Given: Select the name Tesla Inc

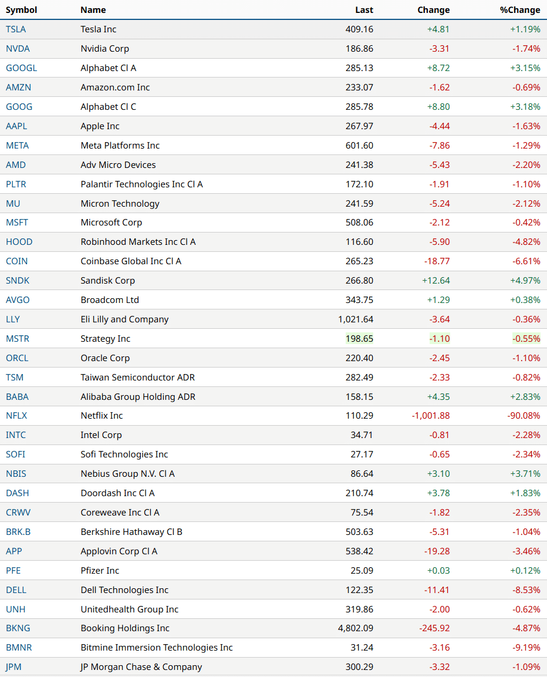Looking at the screenshot, I should [99, 29].
